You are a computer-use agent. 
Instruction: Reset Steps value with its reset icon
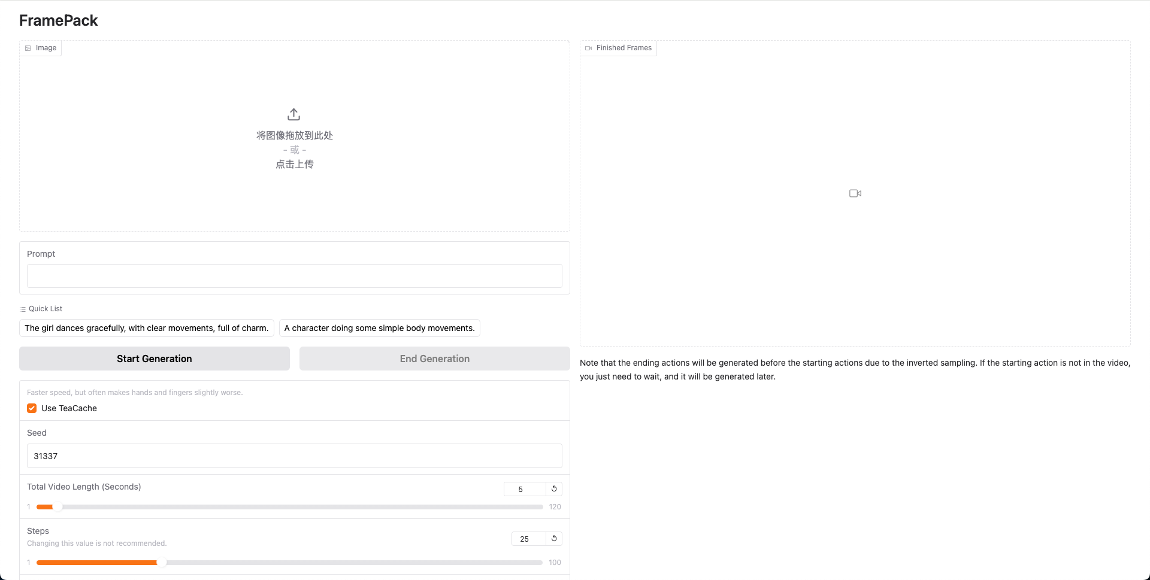click(554, 539)
